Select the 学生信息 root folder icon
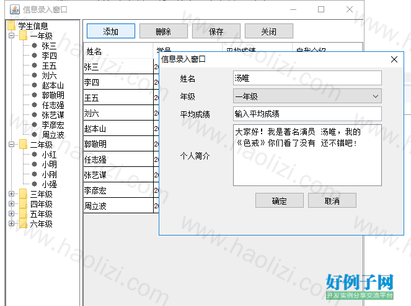This screenshot has height=306, width=411. 11,25
